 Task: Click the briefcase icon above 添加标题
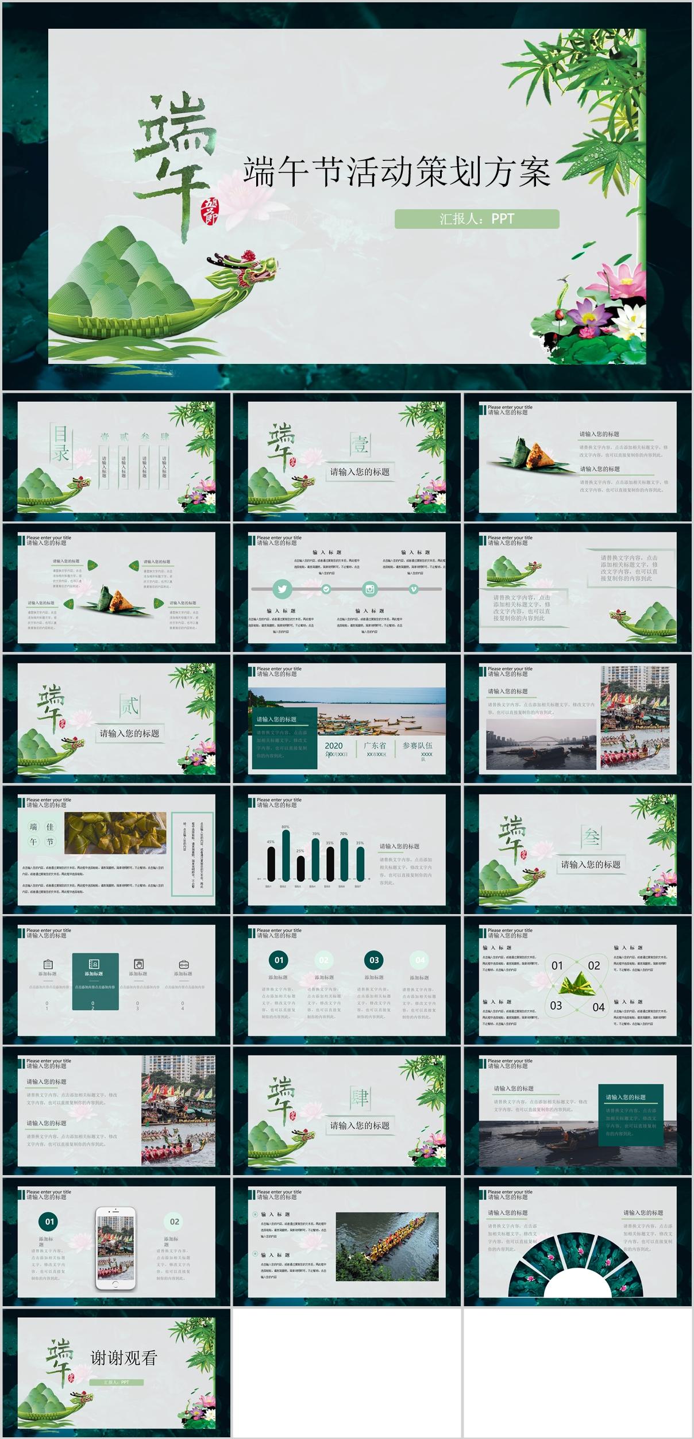[x=183, y=964]
